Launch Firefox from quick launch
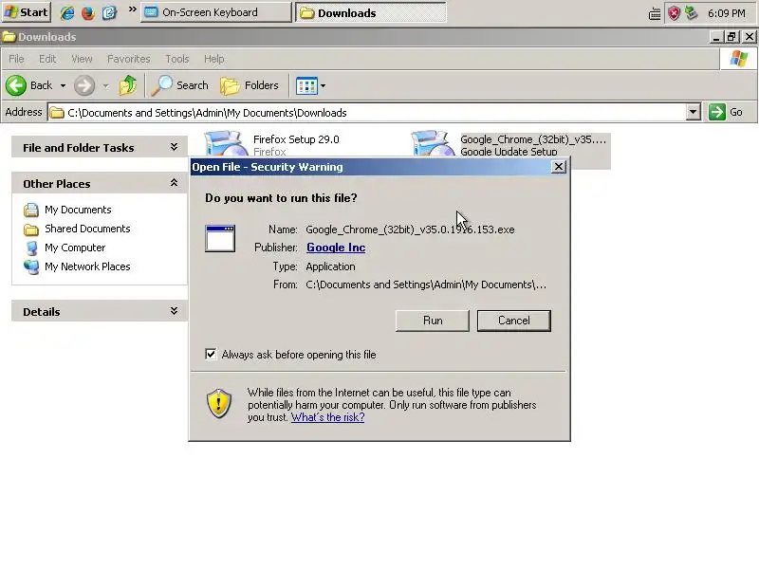The height and width of the screenshot is (569, 759). point(87,12)
